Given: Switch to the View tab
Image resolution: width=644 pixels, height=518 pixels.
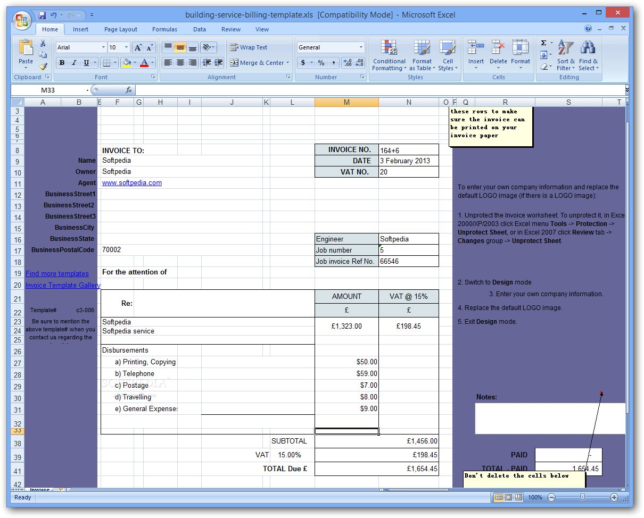Looking at the screenshot, I should pos(262,29).
